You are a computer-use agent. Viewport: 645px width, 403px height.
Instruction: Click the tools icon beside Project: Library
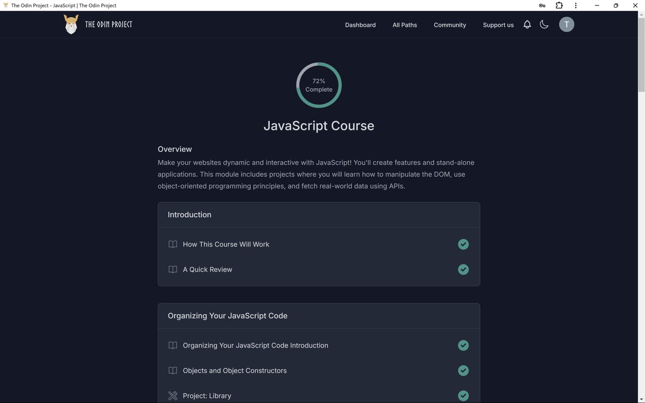[173, 395]
